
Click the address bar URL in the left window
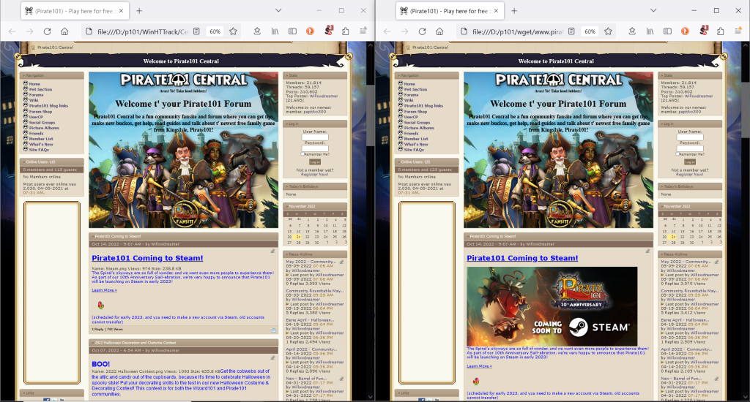pos(143,31)
